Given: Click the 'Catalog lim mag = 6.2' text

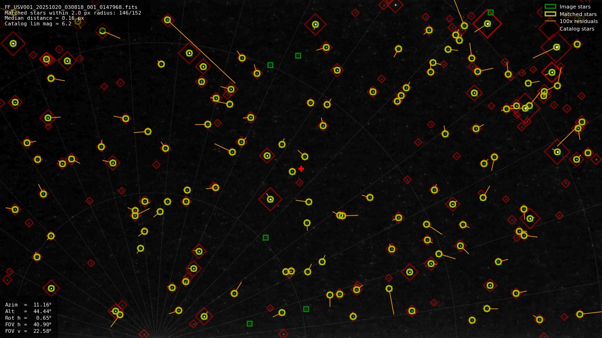Looking at the screenshot, I should (x=38, y=24).
